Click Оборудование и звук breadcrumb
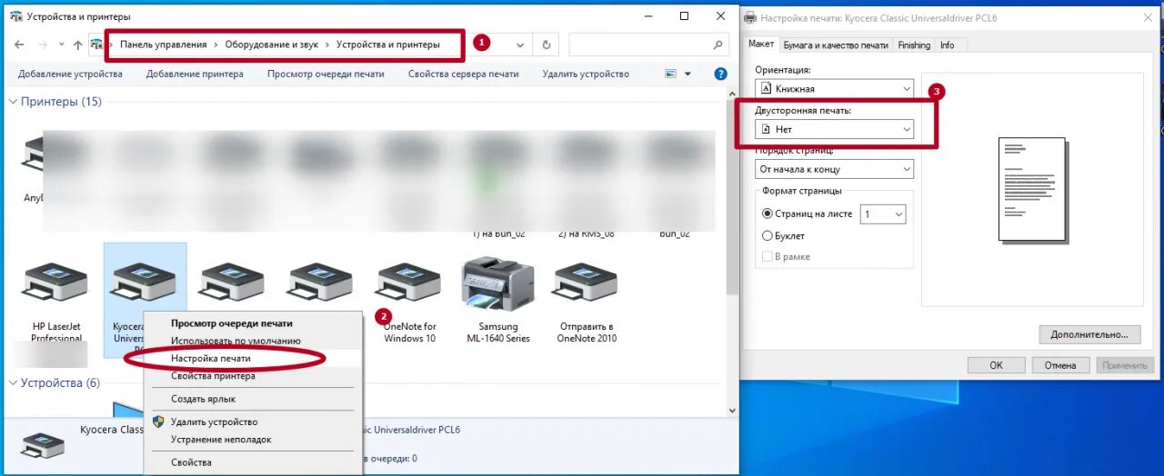 pos(272,45)
